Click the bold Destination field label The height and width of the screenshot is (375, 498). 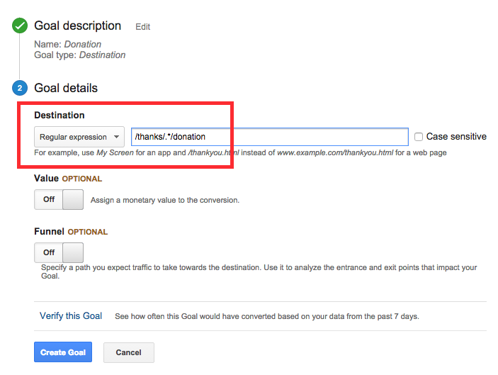tap(60, 115)
